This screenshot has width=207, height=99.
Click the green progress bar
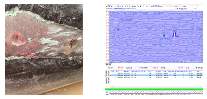154,89
